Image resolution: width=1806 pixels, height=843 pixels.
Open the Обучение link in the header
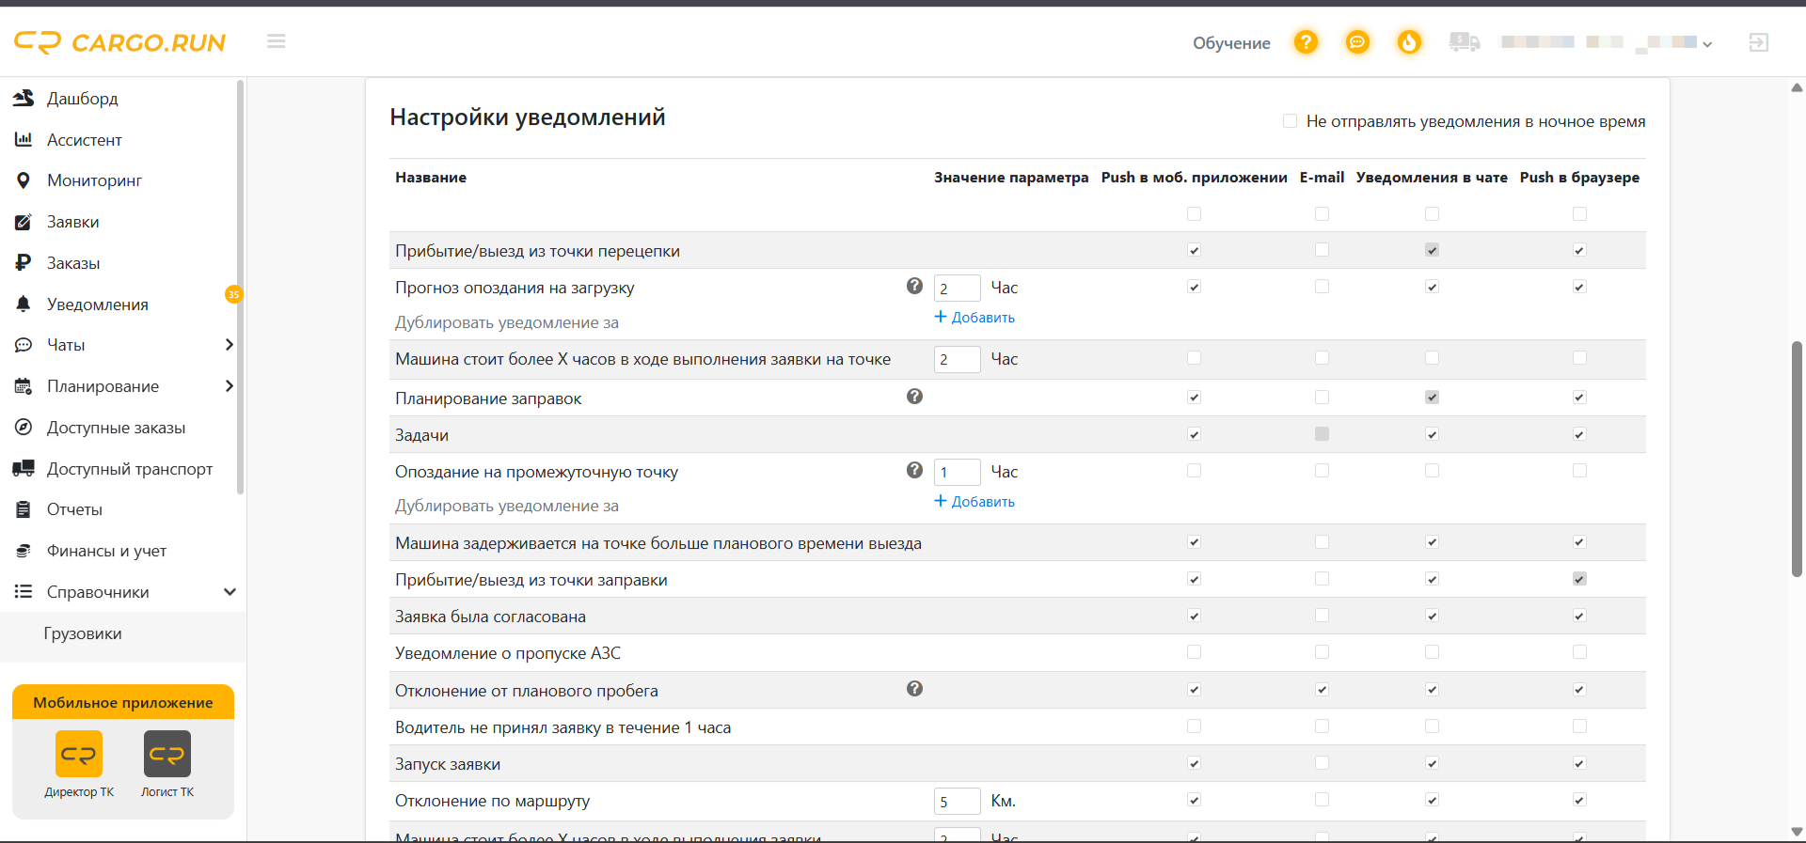(x=1231, y=43)
